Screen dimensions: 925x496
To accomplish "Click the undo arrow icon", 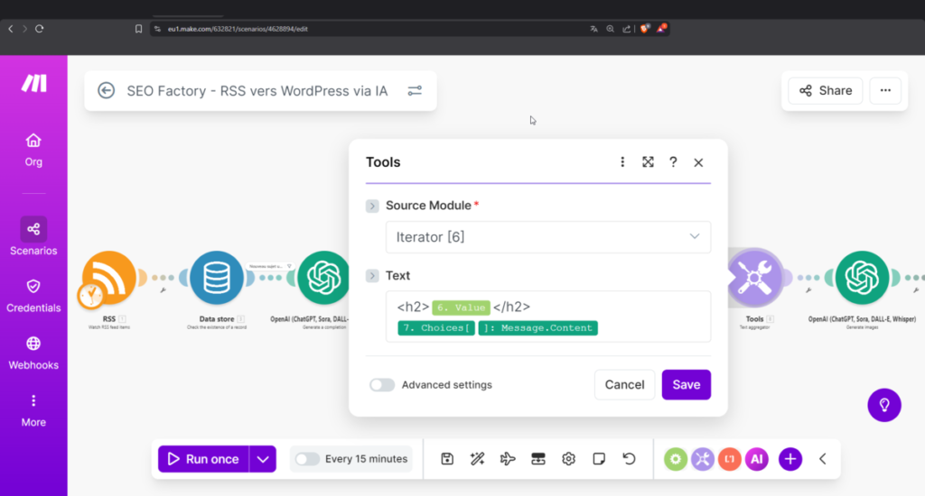I will (629, 459).
